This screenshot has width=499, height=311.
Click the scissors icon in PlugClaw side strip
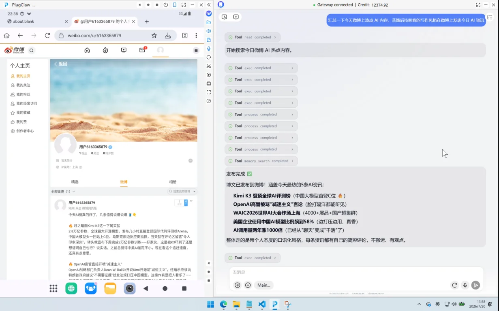click(x=209, y=66)
